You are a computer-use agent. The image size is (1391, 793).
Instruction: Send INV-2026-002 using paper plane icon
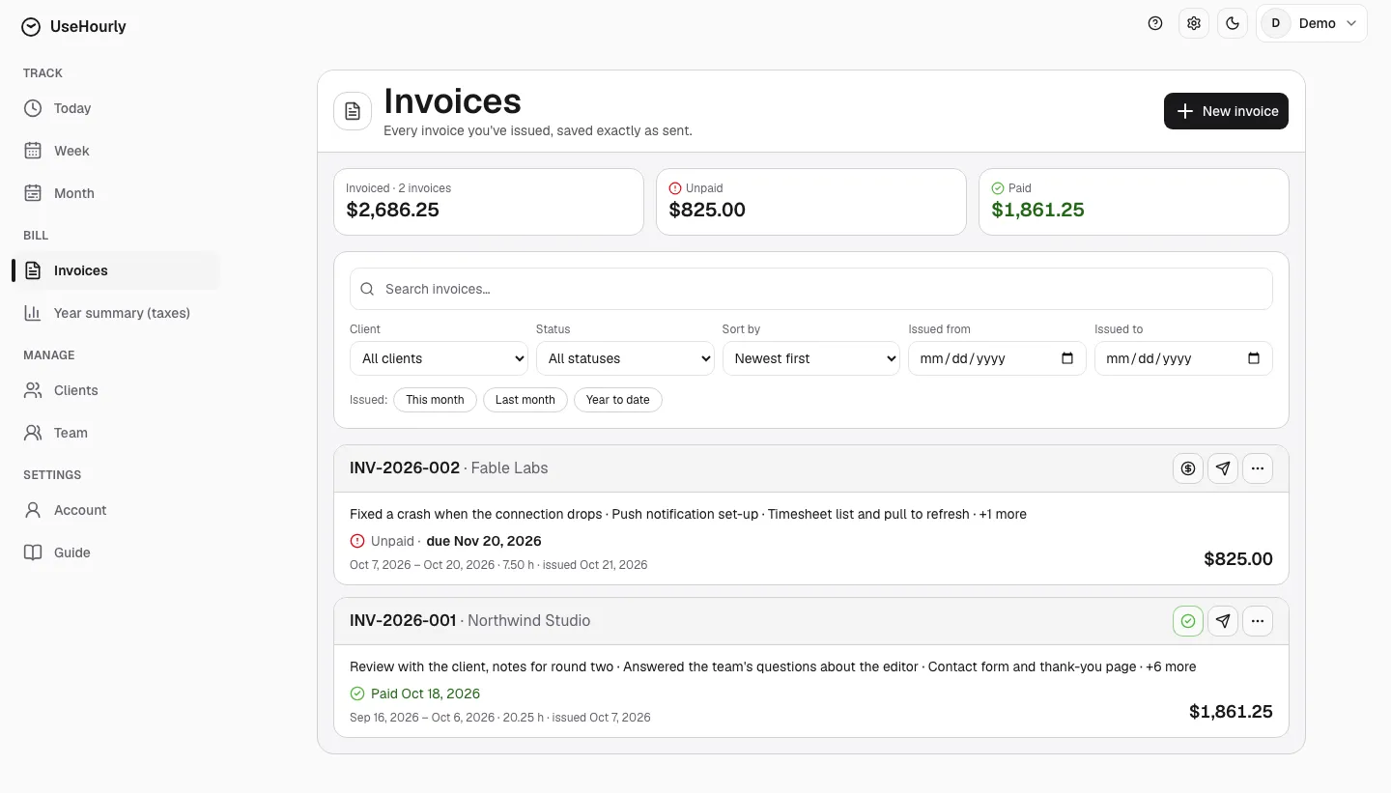(1223, 468)
